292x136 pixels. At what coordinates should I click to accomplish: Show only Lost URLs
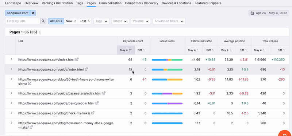pos(85,21)
